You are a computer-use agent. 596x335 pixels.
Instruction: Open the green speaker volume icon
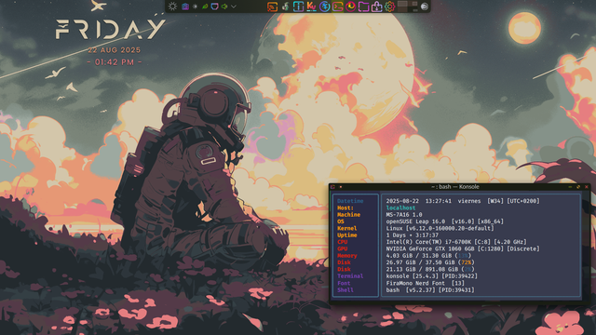click(224, 7)
